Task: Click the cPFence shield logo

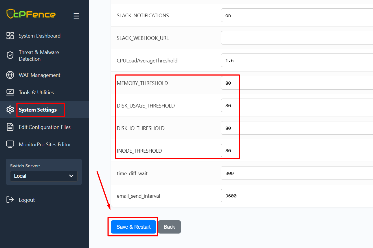Action: tap(10, 14)
